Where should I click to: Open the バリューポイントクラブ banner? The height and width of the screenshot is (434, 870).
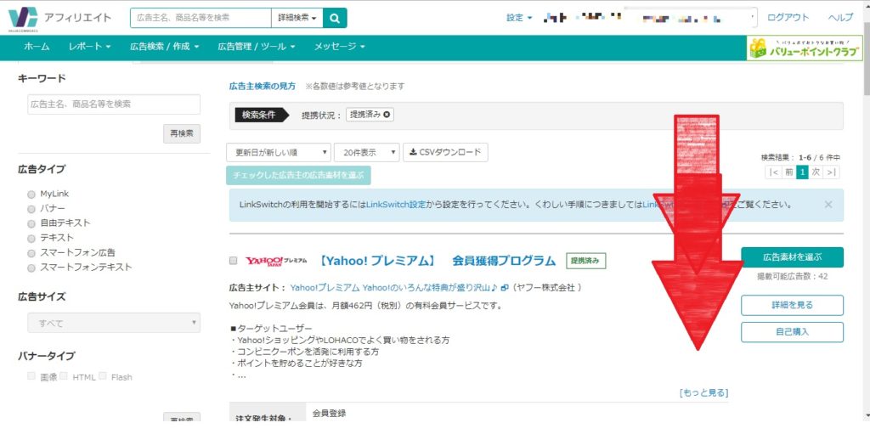click(805, 48)
